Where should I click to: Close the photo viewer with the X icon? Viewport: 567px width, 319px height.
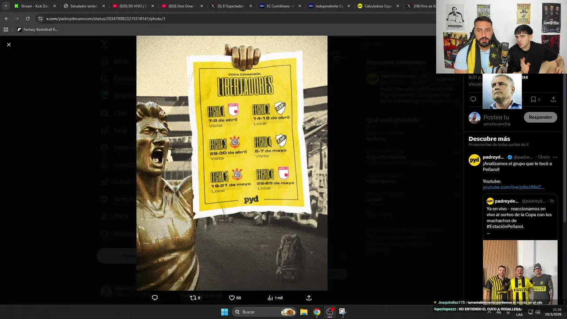pyautogui.click(x=8, y=44)
